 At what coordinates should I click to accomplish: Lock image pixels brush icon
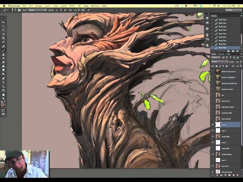pyautogui.click(x=220, y=66)
